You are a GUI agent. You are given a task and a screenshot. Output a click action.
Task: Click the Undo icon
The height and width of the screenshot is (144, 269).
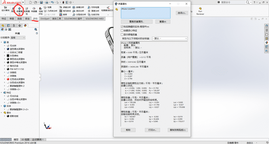52,2
